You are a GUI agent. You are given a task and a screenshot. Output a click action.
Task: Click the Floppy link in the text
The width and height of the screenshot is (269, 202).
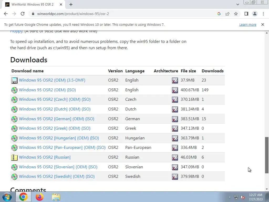[x=16, y=32]
